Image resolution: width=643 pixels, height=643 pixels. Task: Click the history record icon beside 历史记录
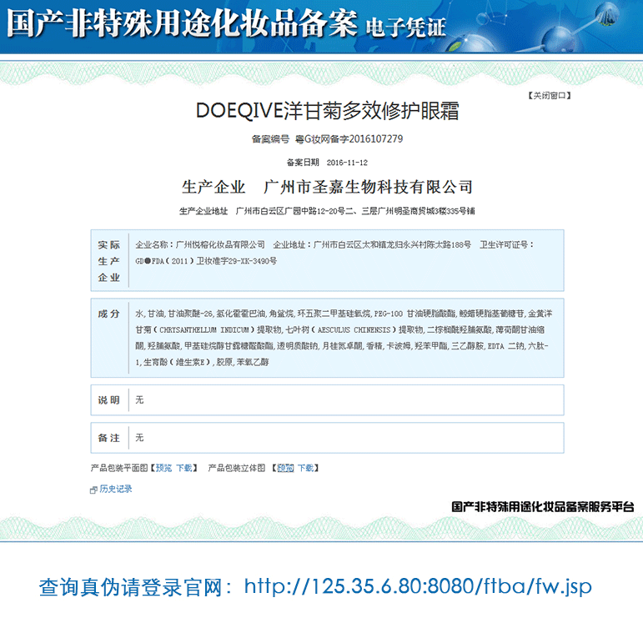(x=93, y=490)
